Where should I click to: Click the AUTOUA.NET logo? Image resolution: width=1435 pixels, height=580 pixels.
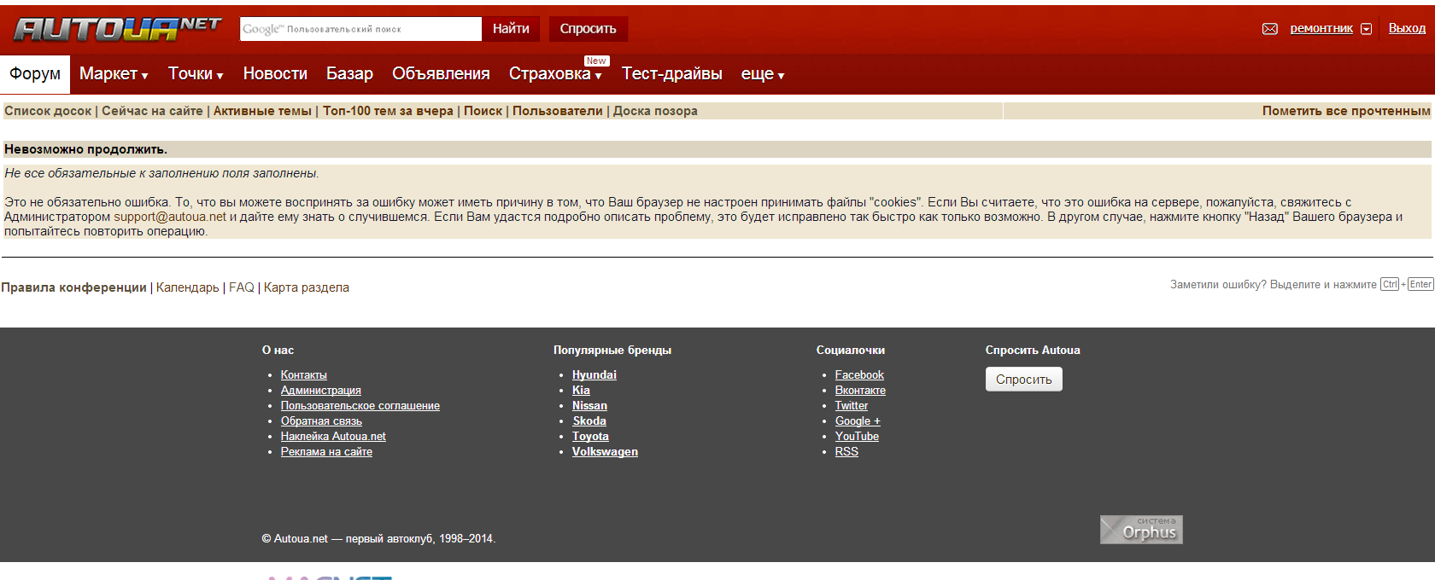117,29
